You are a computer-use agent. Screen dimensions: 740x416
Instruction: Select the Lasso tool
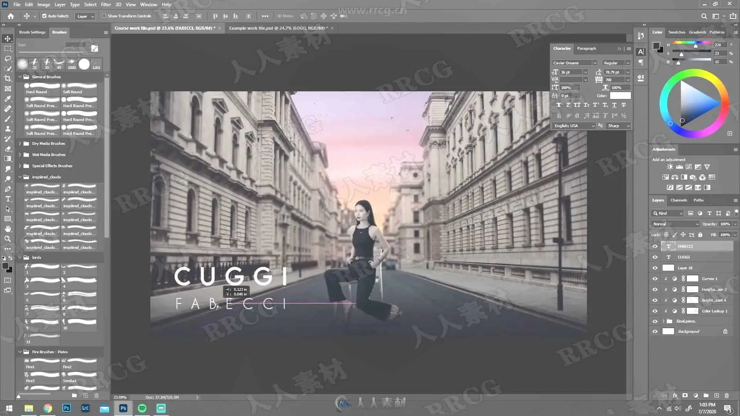(x=8, y=59)
